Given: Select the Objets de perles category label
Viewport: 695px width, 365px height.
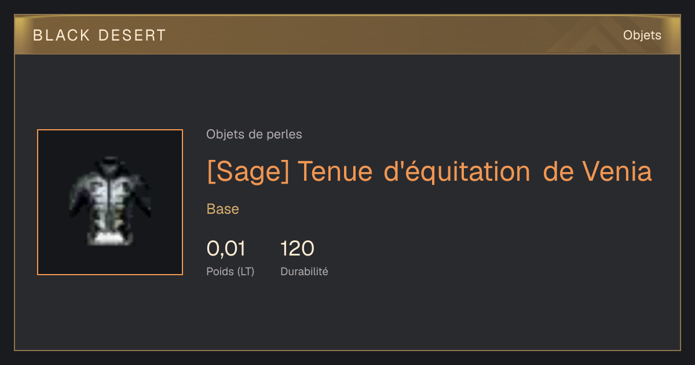Looking at the screenshot, I should [x=254, y=134].
